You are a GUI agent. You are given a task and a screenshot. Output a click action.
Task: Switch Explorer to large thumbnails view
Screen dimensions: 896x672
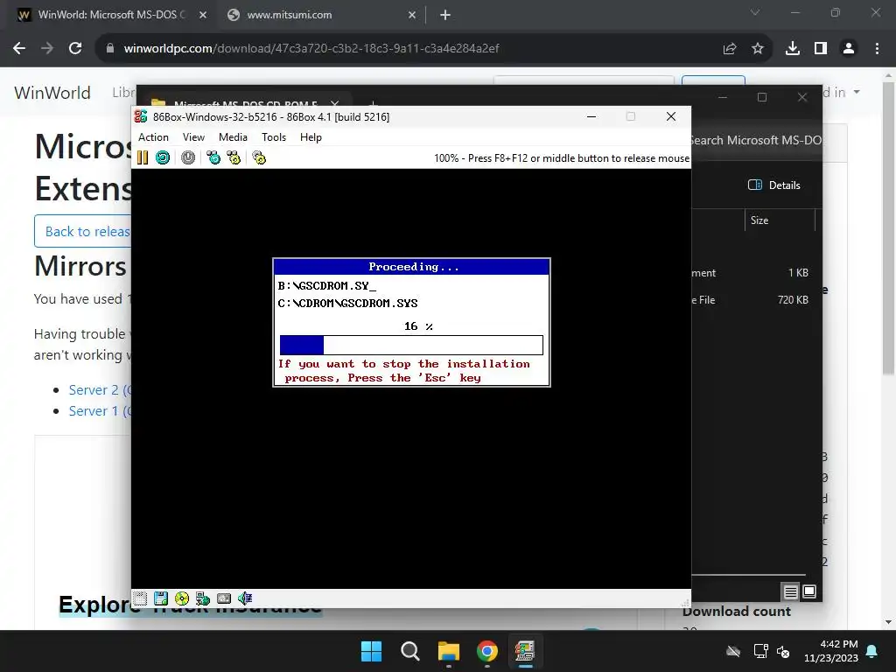click(x=809, y=591)
